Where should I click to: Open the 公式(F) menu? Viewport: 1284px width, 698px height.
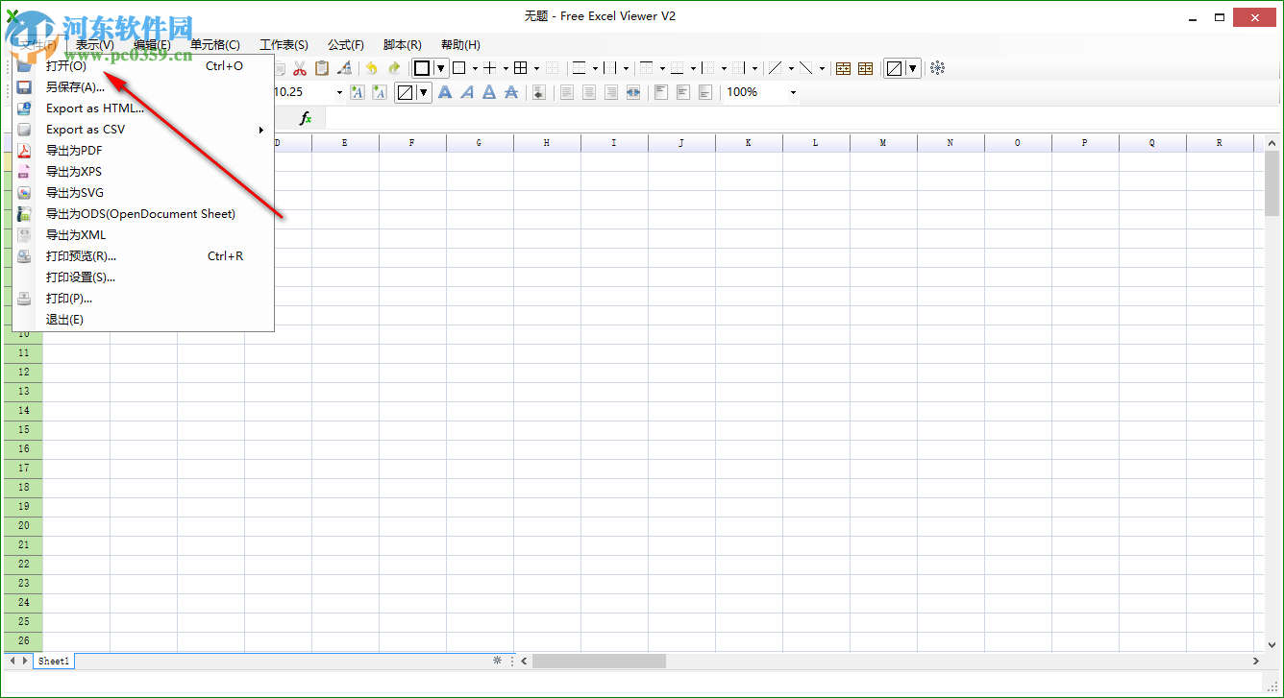click(x=345, y=44)
